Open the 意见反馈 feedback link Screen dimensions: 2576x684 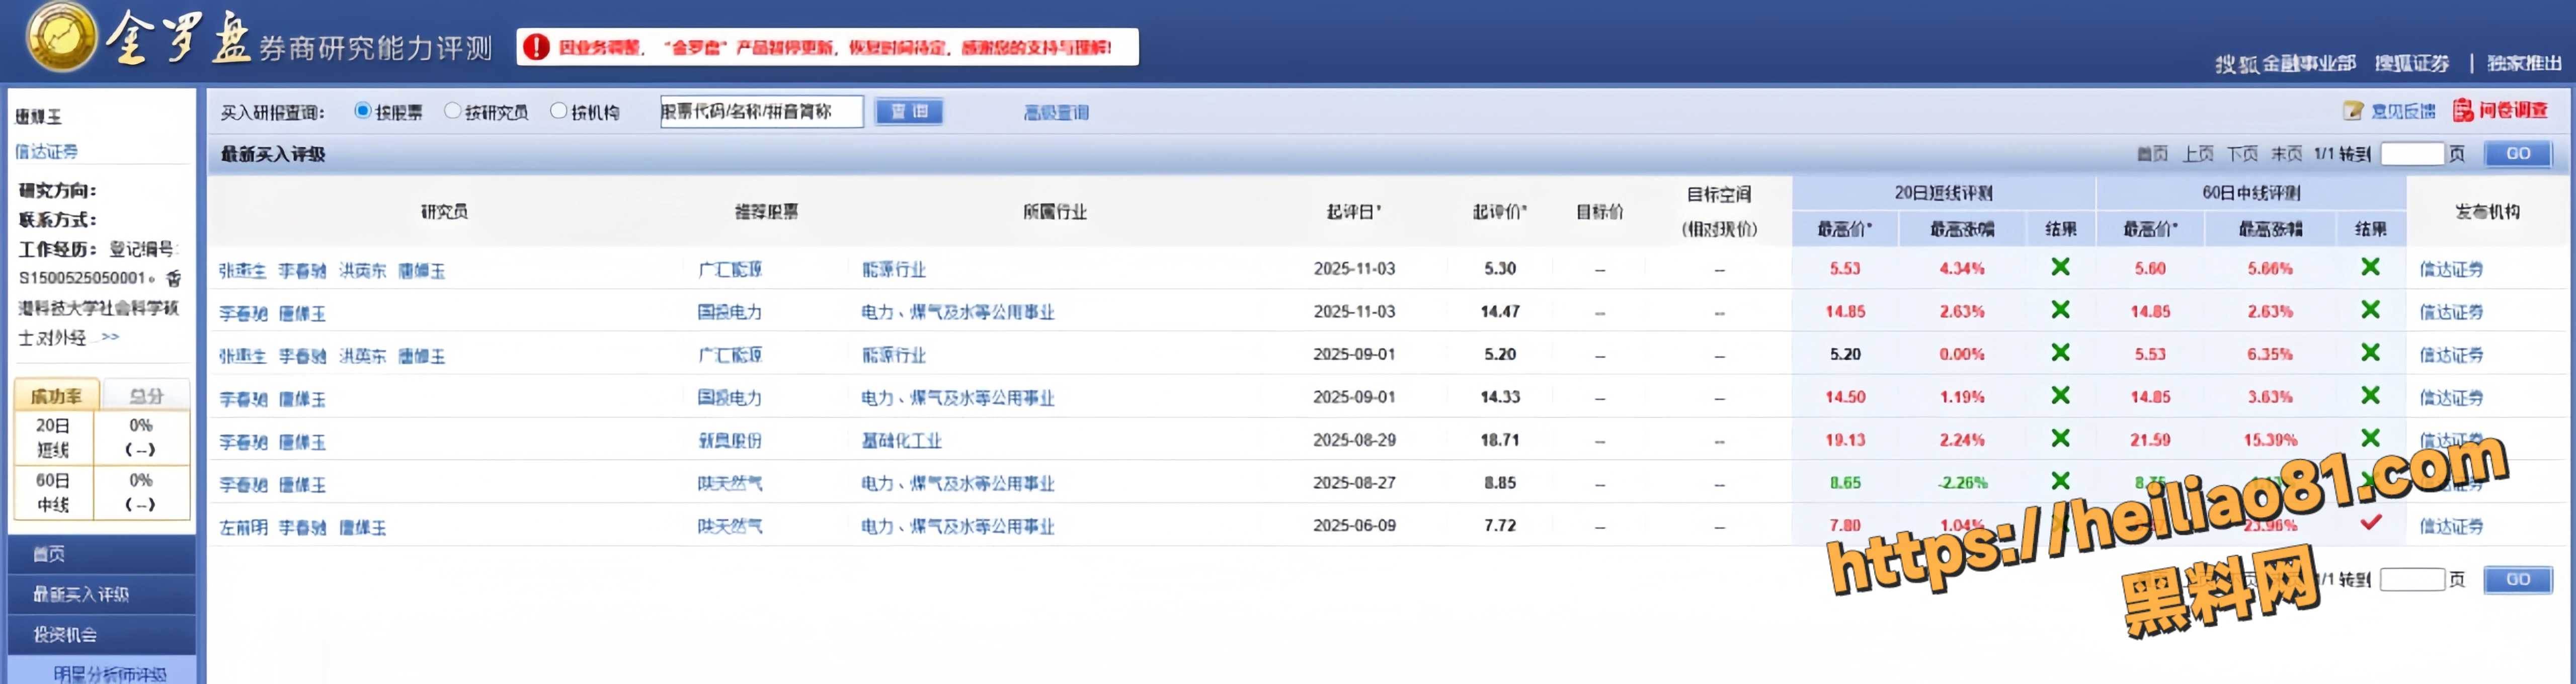point(2403,111)
